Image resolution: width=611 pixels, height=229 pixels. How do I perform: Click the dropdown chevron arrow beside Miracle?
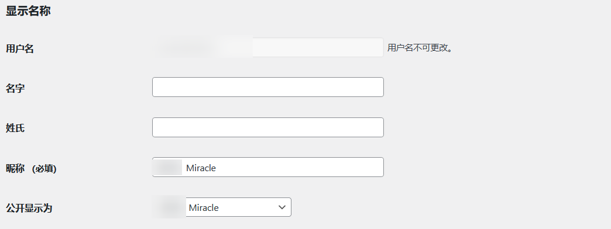coord(282,207)
